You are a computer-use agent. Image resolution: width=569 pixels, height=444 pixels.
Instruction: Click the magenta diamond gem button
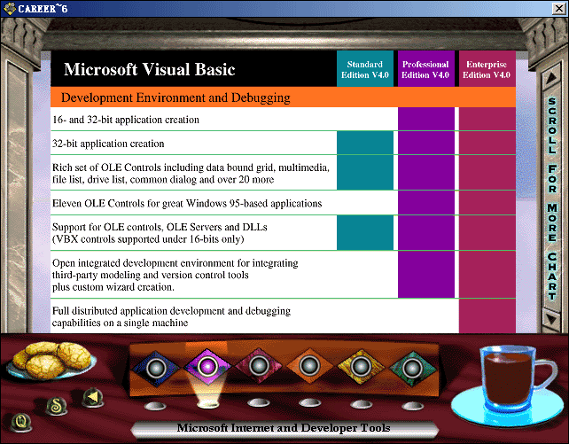259,366
